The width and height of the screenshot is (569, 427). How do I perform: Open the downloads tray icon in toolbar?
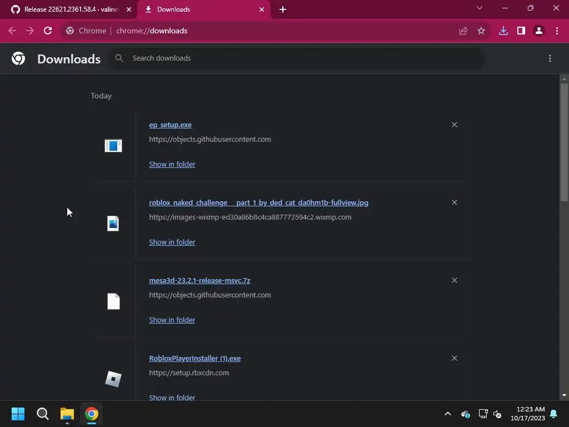(503, 31)
